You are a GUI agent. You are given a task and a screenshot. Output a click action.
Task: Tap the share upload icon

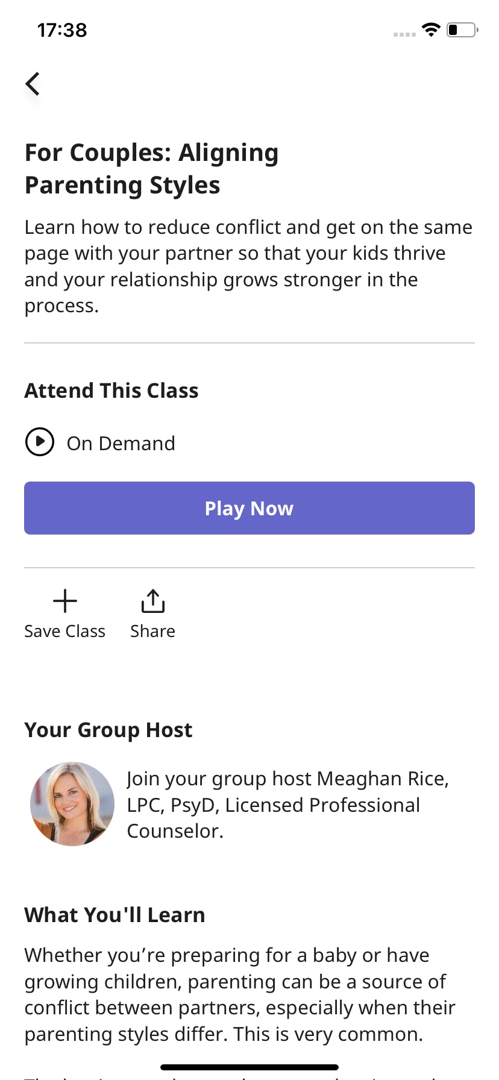(153, 601)
